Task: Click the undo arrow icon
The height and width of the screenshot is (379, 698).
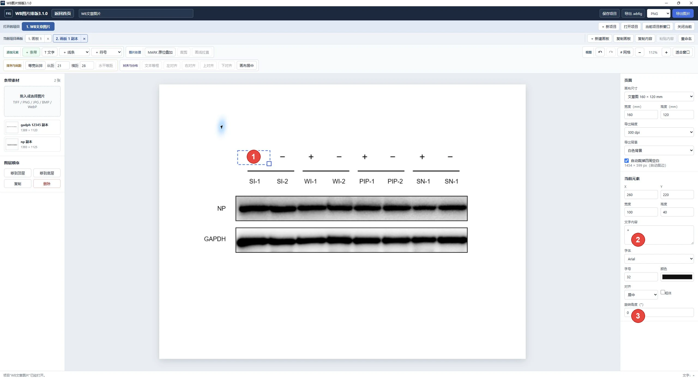Action: [600, 52]
